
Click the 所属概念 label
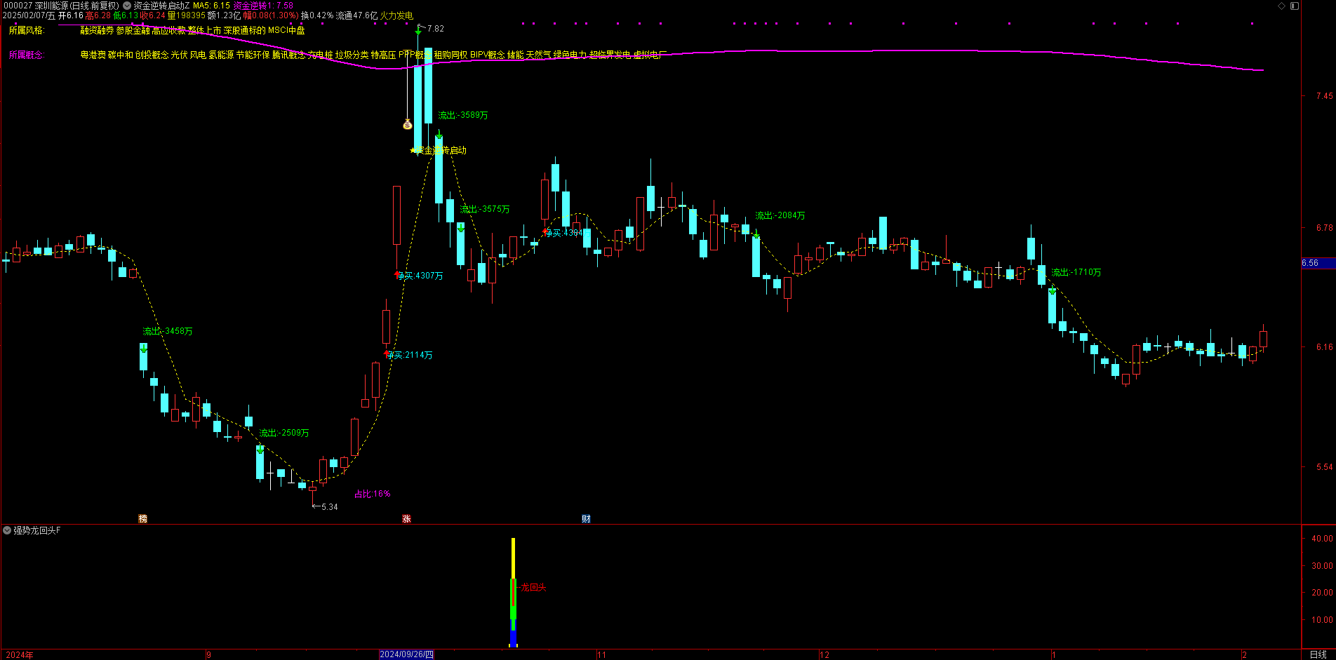click(27, 55)
